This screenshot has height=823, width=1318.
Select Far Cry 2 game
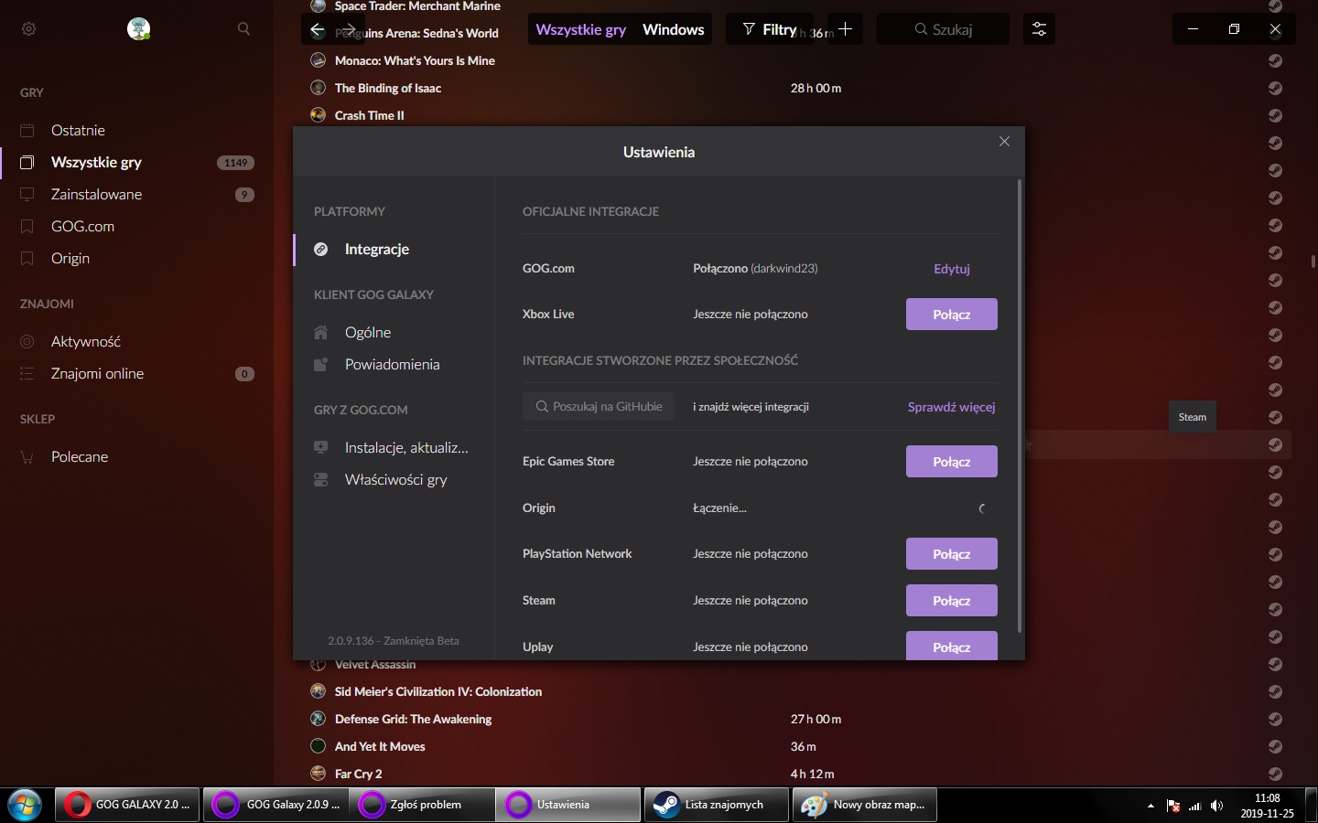click(359, 774)
